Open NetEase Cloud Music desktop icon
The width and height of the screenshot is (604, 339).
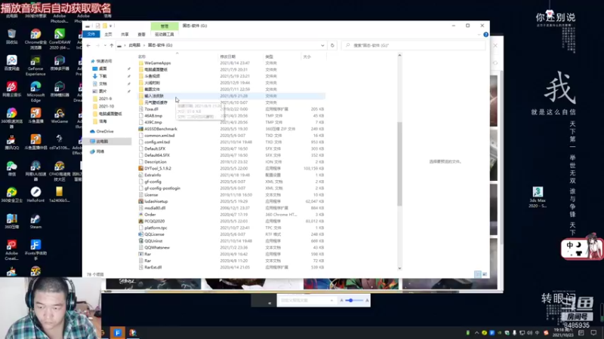coord(11,89)
